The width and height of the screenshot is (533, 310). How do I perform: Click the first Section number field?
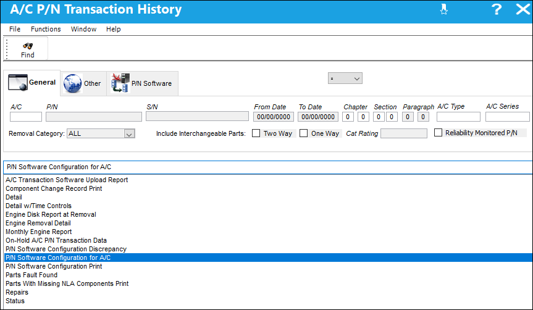click(x=379, y=117)
